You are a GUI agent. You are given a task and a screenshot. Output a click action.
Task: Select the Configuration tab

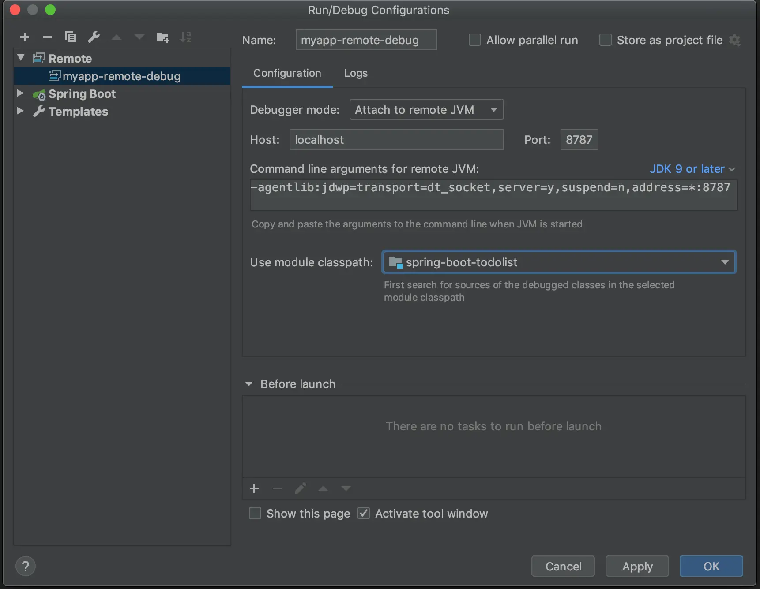click(287, 73)
